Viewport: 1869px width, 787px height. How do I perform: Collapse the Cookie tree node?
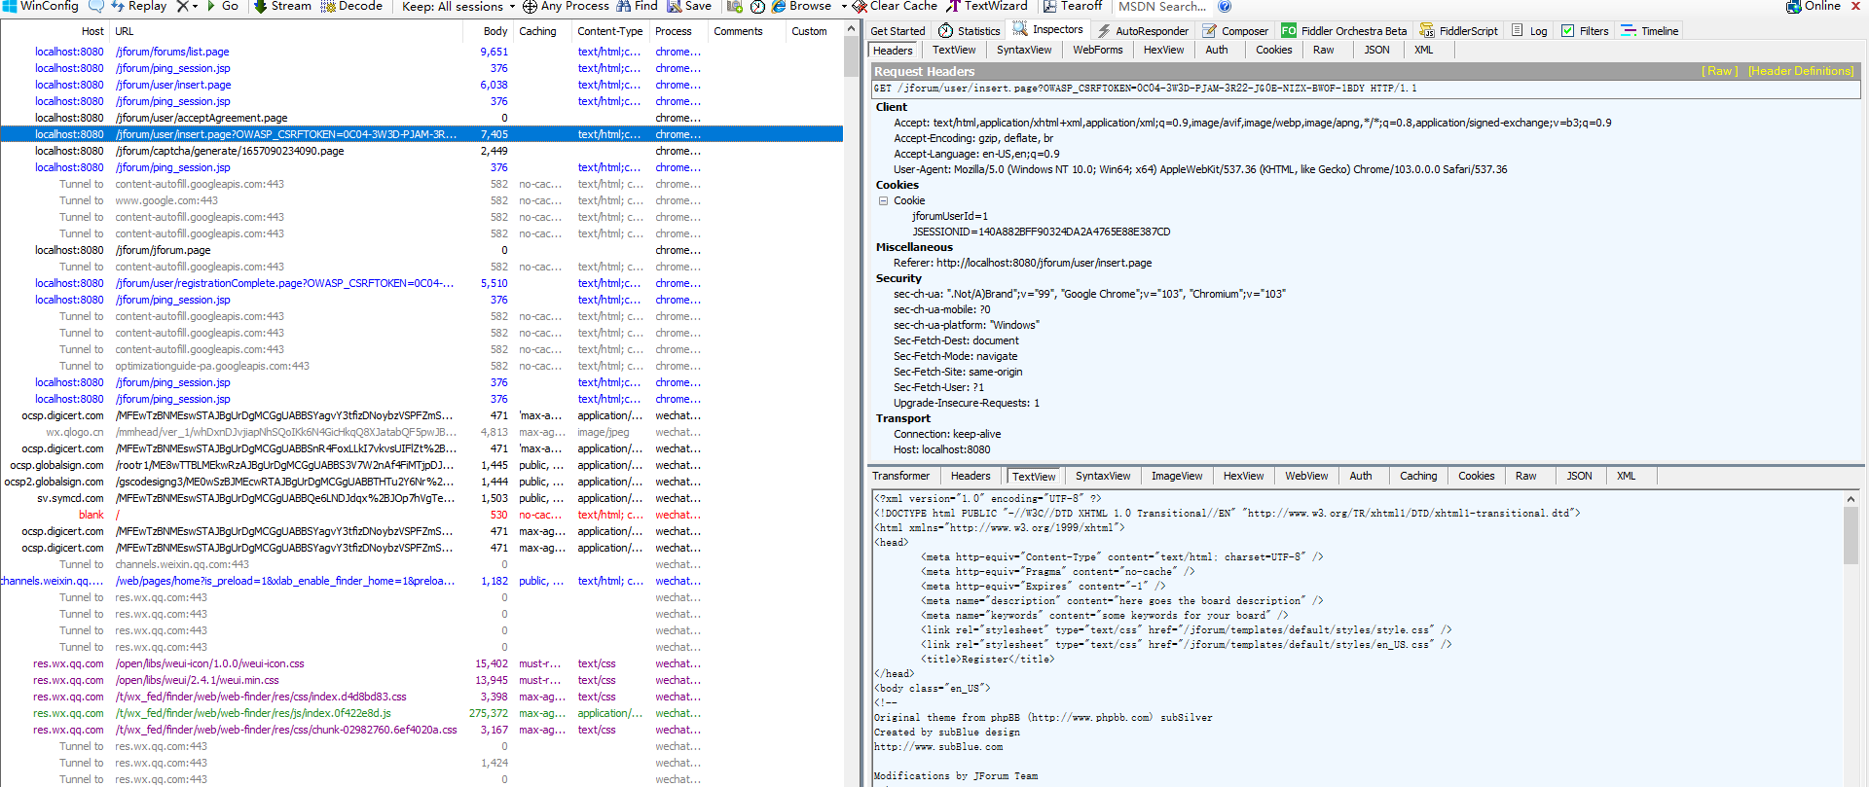(884, 201)
